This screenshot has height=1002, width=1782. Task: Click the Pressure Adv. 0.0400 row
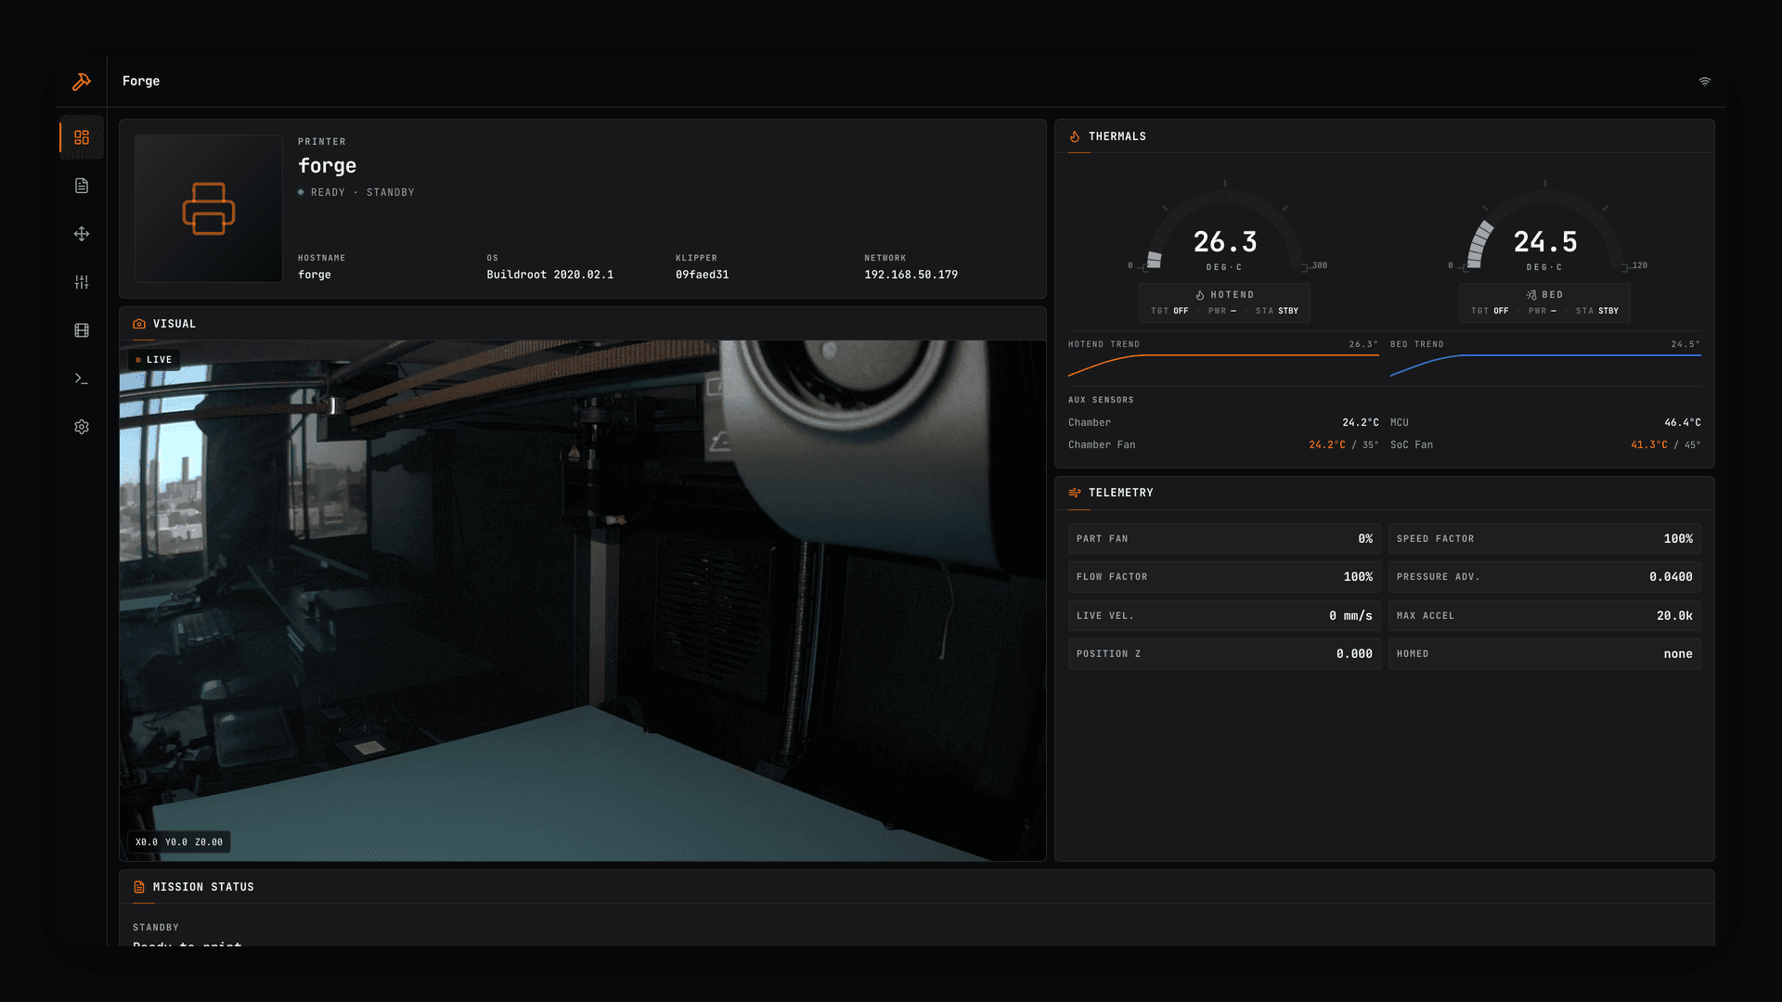(1544, 577)
